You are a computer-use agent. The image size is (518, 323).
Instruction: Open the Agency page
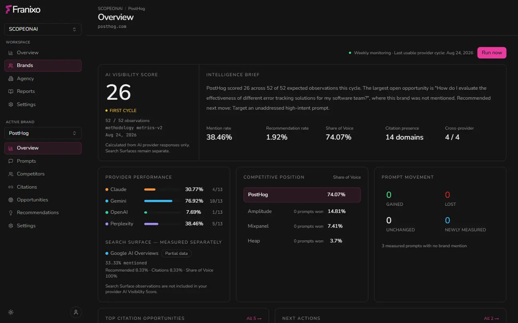[43, 79]
